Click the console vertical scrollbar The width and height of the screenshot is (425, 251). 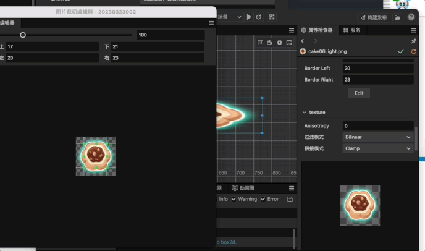coord(294,239)
